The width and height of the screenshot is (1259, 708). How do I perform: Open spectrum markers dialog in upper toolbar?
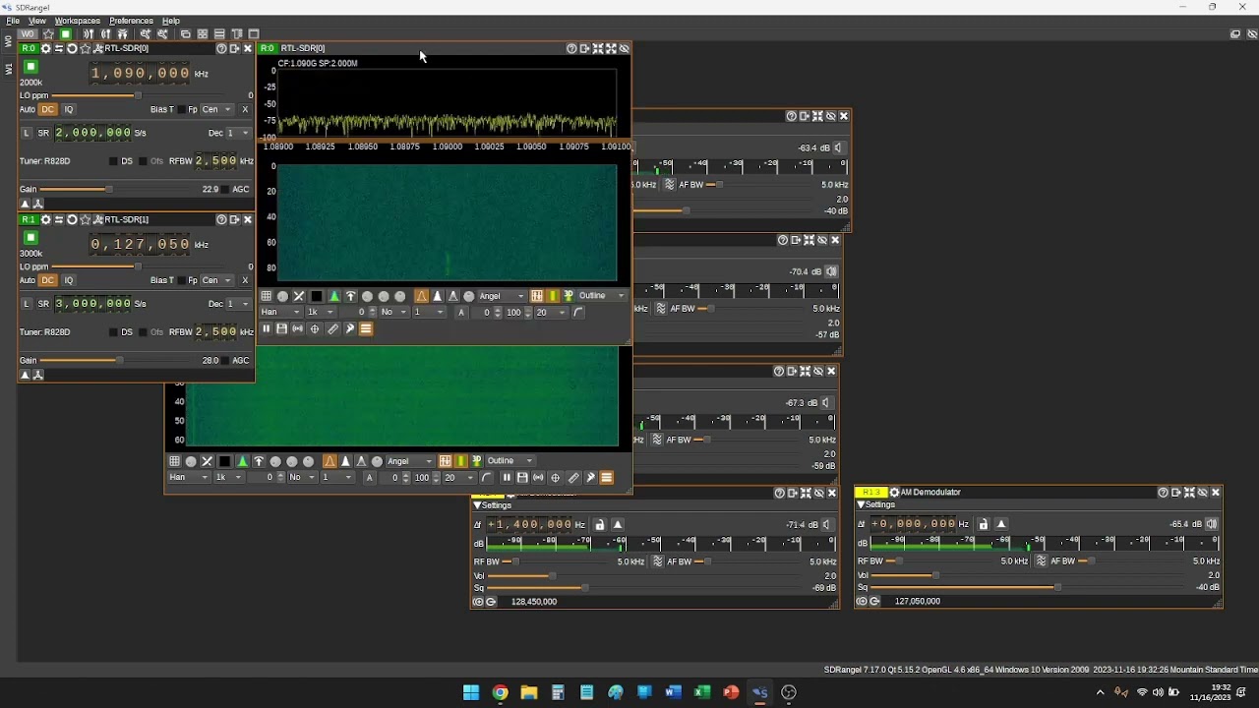click(x=315, y=329)
